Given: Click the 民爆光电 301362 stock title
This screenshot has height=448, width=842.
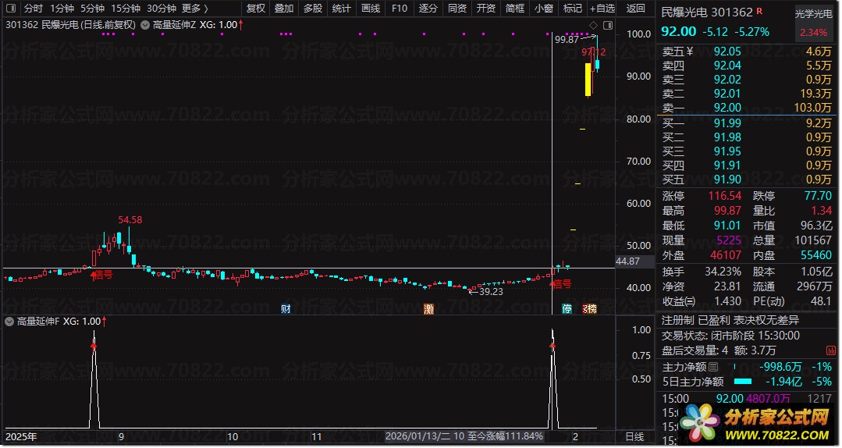Looking at the screenshot, I should coord(707,12).
